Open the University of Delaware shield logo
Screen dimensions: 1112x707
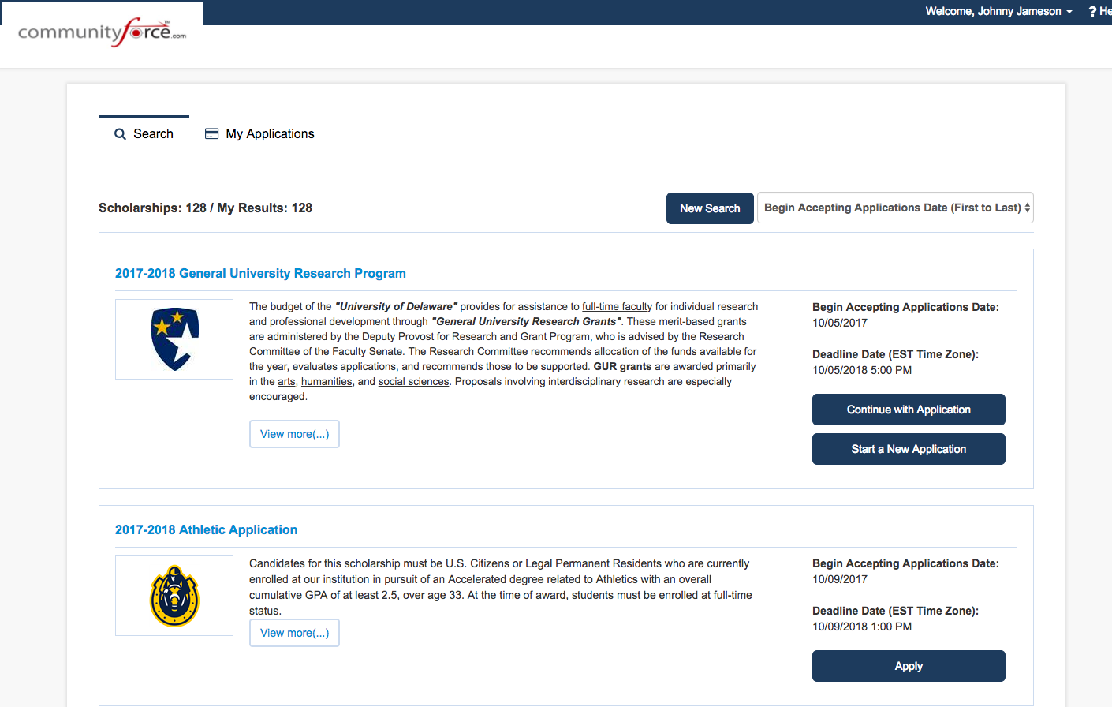(174, 339)
